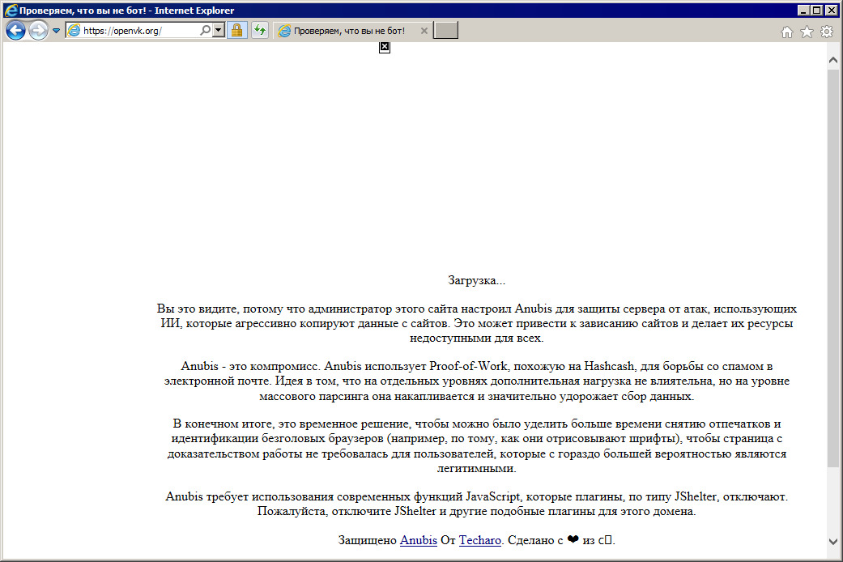Viewport: 843px width, 562px height.
Task: Click the Internet Explorer title bar icon
Action: tap(11, 11)
